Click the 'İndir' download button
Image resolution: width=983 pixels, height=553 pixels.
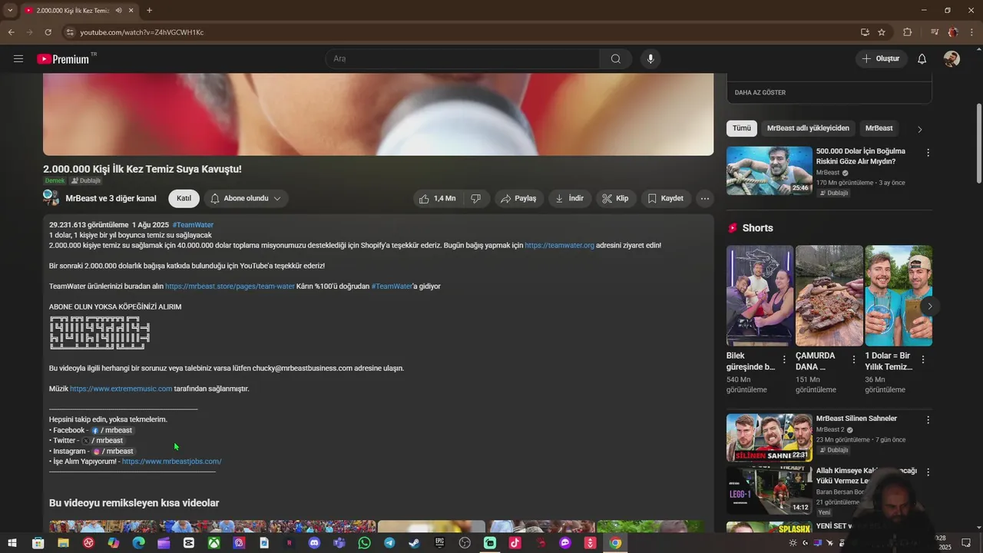570,198
